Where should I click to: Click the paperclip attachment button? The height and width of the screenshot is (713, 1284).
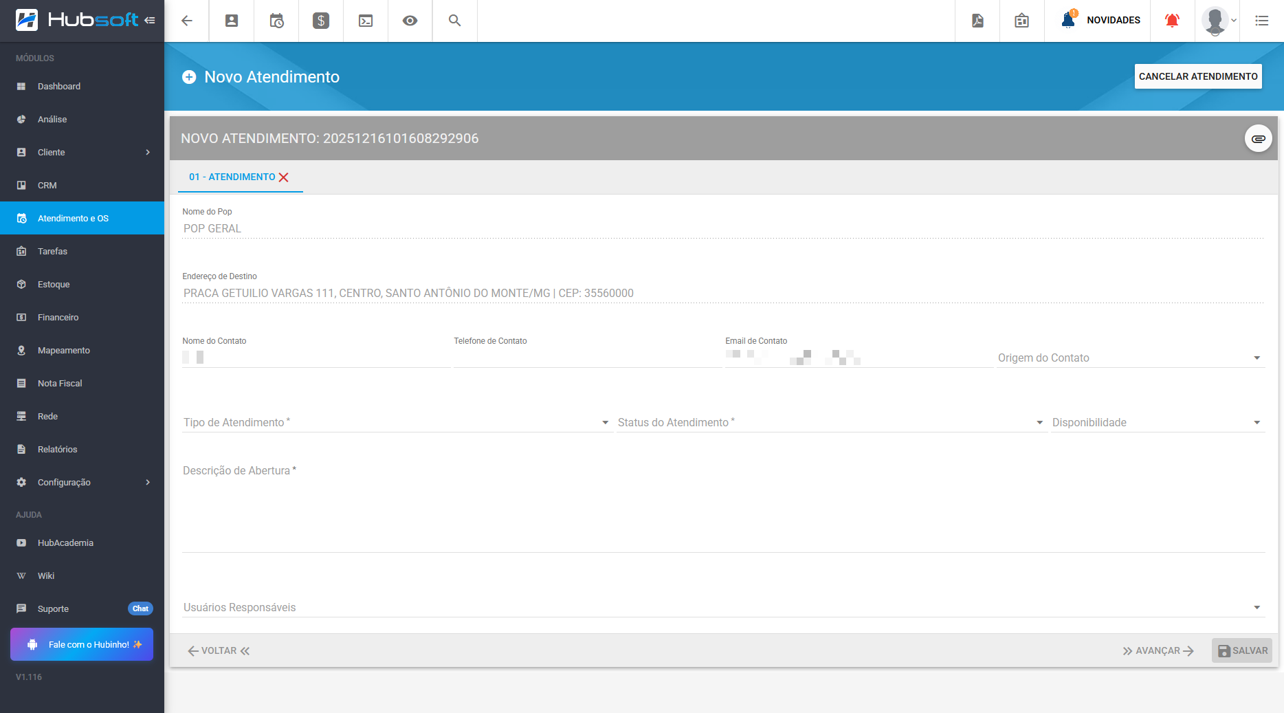point(1258,139)
